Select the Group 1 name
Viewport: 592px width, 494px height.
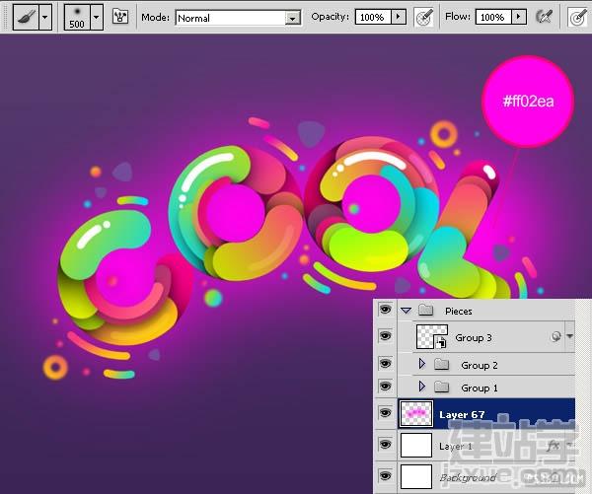tap(480, 388)
